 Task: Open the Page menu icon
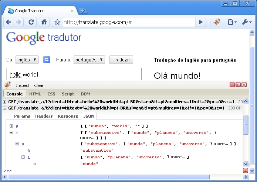(x=232, y=22)
